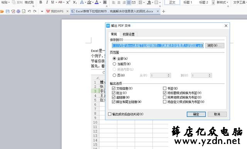The height and width of the screenshot is (149, 247).
Task: Click the character shading icon
Action: pyautogui.click(x=105, y=2)
